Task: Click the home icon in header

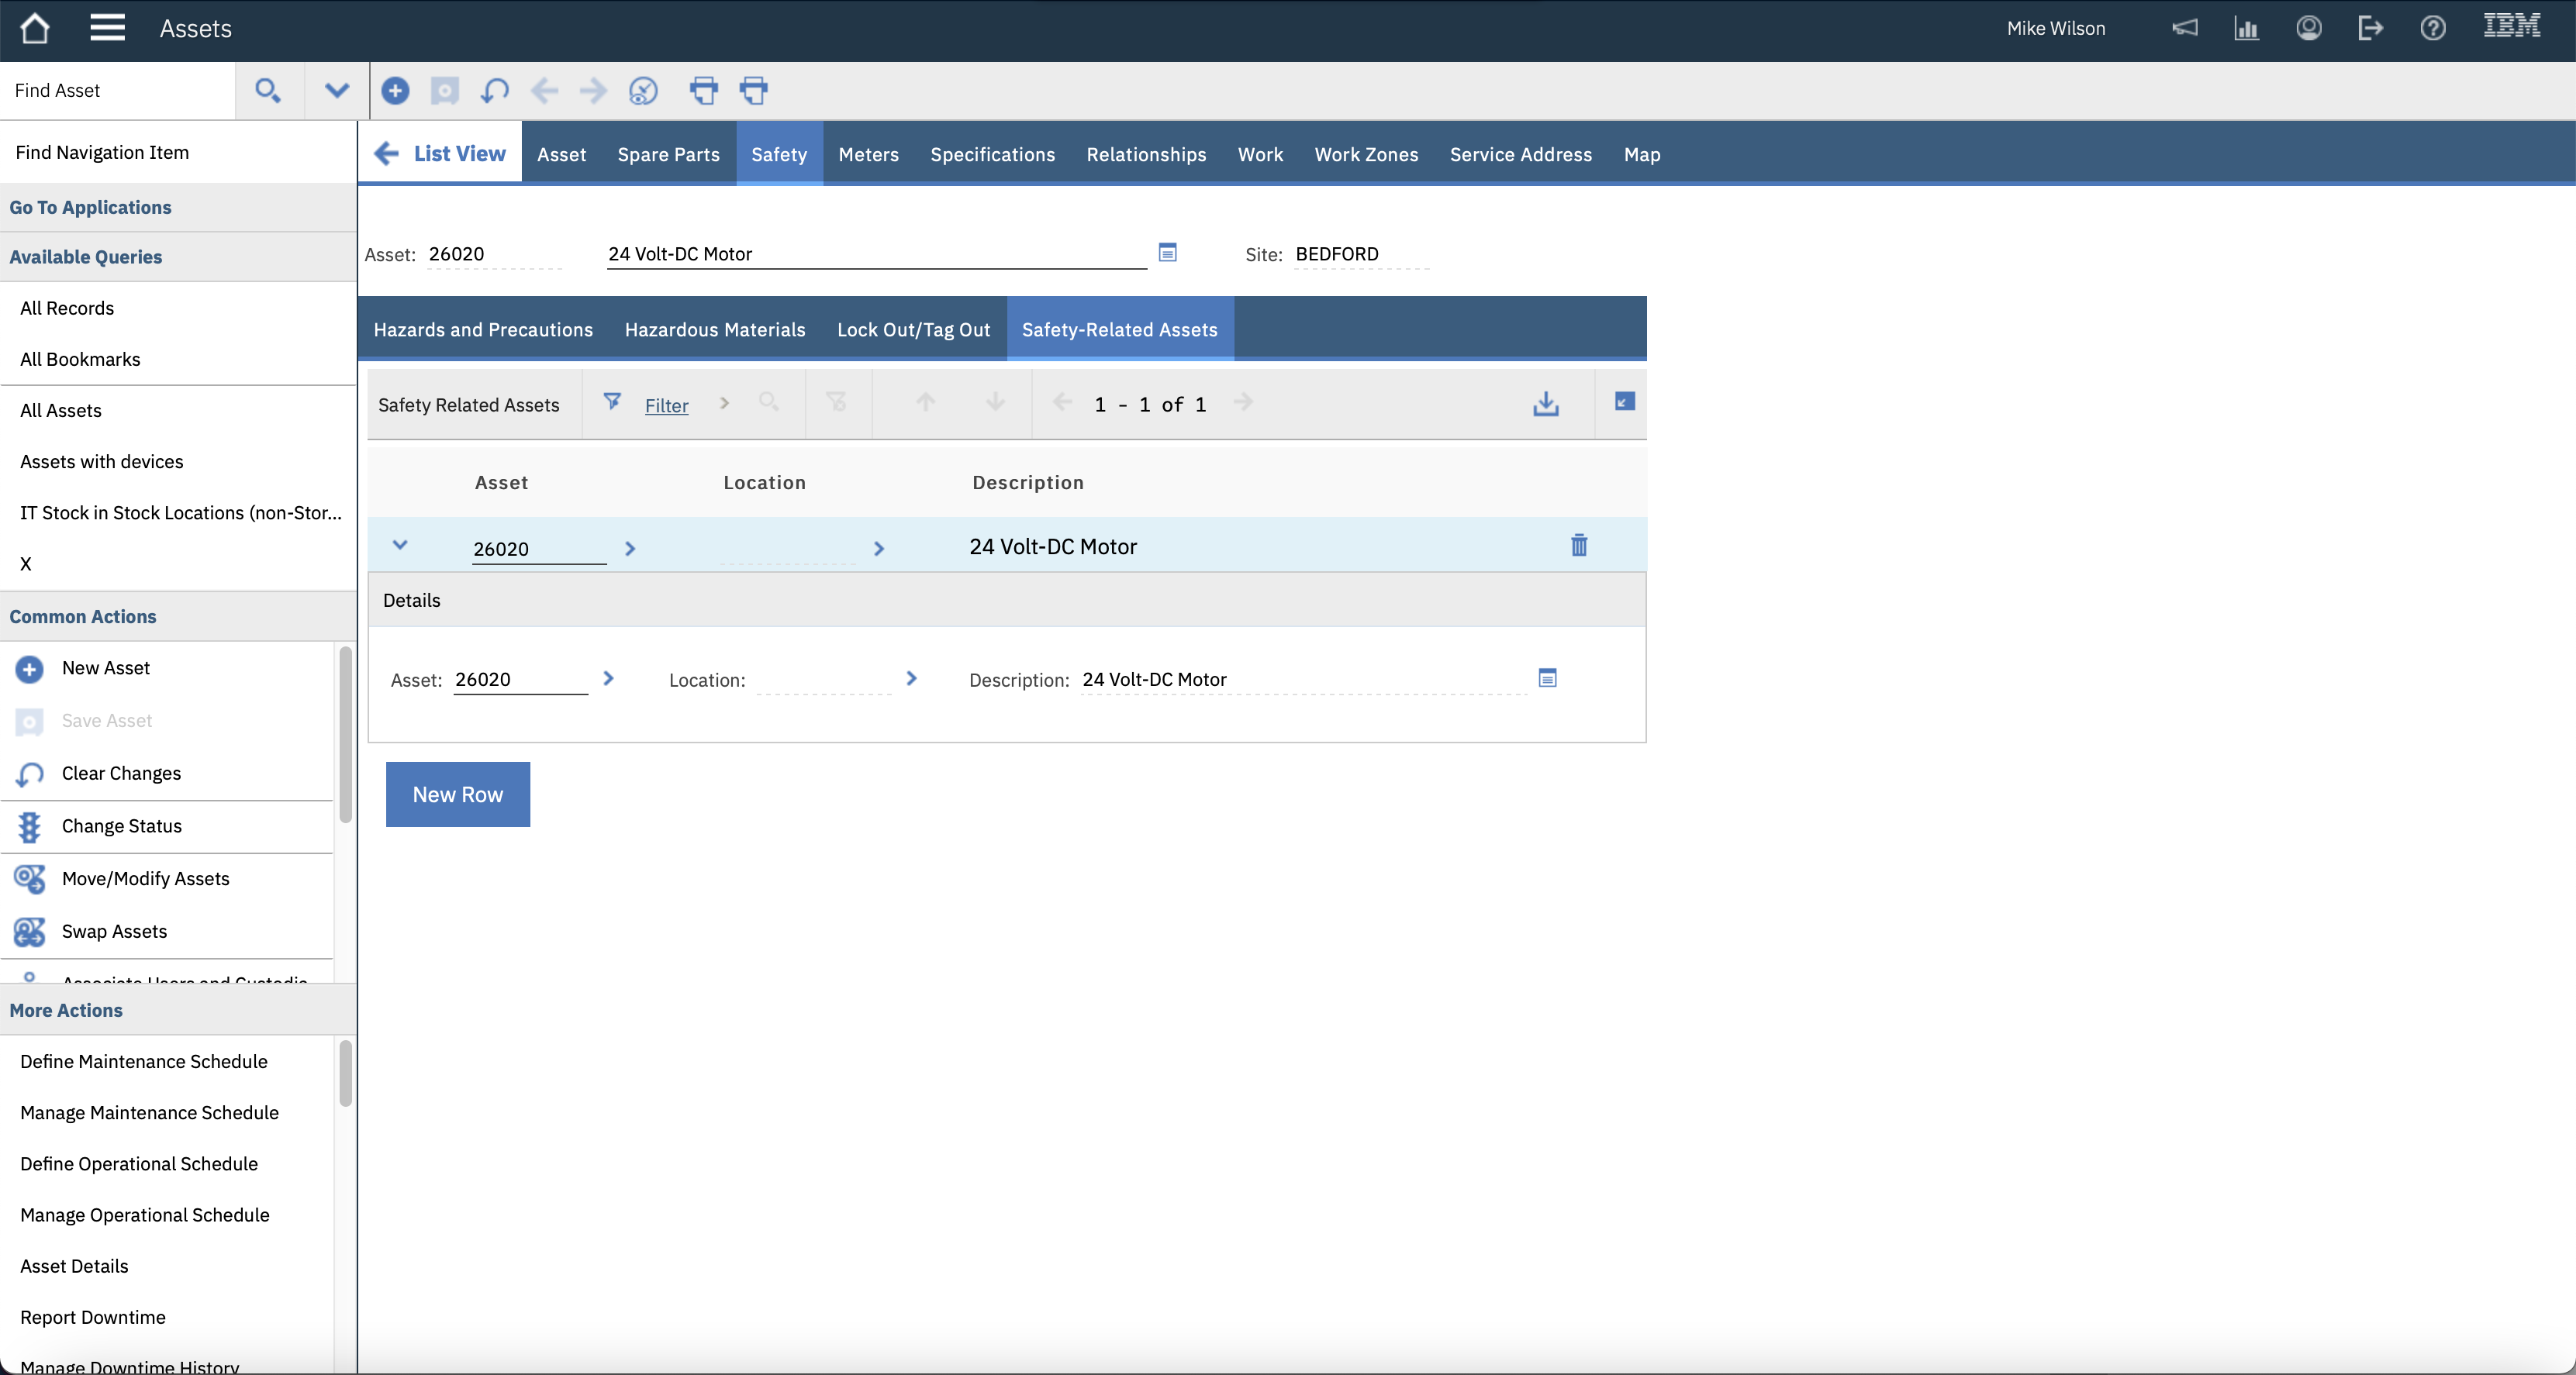Action: [x=35, y=28]
